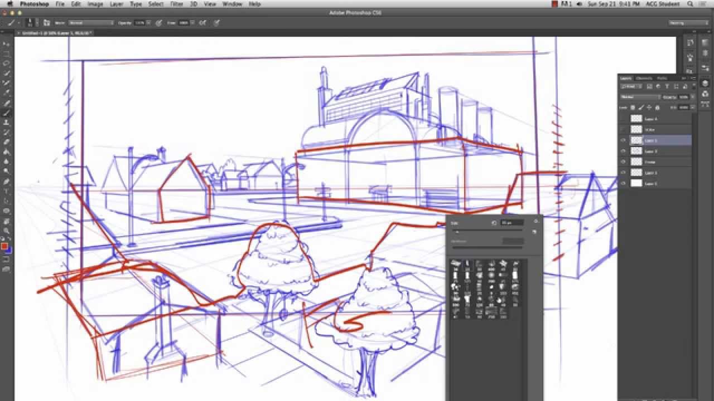714x401 pixels.
Task: Switch to the Channels tab
Action: point(644,78)
